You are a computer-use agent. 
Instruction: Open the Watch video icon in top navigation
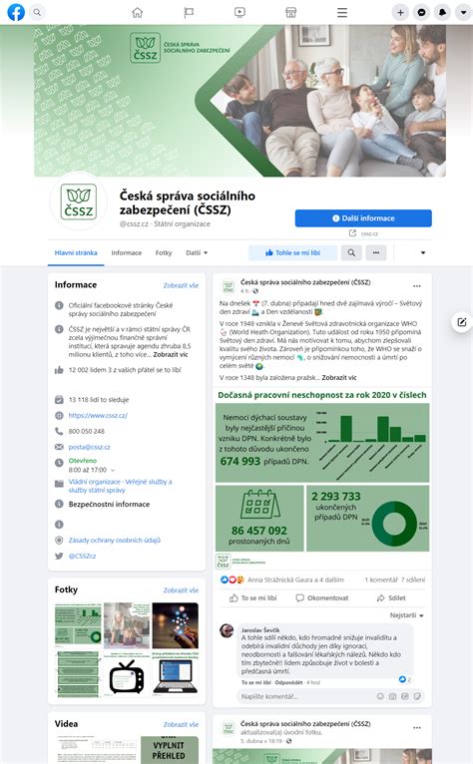[239, 13]
